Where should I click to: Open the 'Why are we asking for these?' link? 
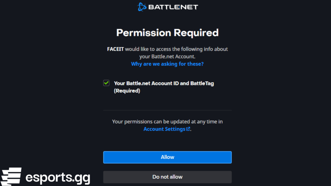click(167, 64)
